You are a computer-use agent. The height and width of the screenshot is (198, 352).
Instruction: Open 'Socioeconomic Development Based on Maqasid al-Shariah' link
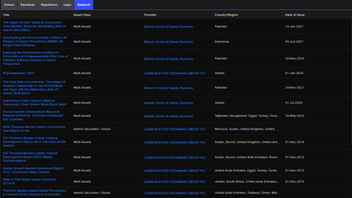33,115
